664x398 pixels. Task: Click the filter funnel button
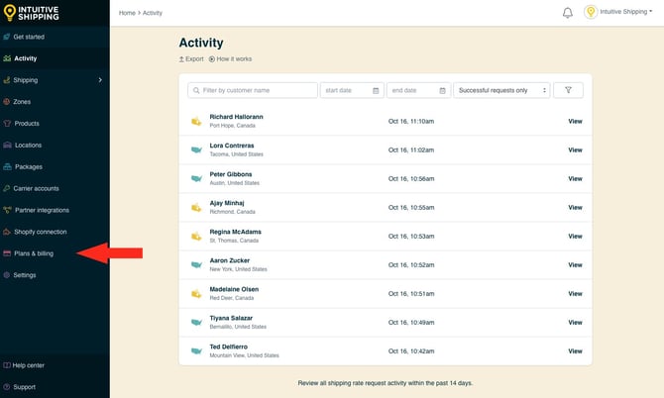568,90
